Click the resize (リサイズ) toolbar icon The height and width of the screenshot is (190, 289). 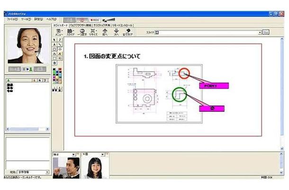pos(93,32)
